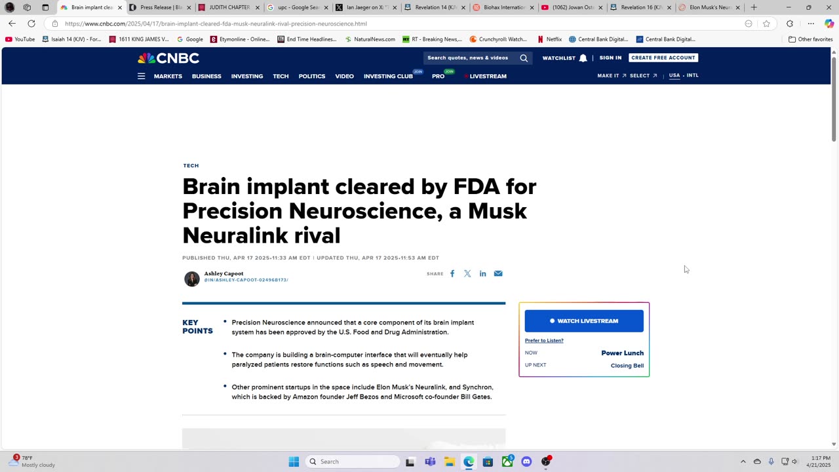Click the TECH category label
This screenshot has width=839, height=472.
coord(191,166)
